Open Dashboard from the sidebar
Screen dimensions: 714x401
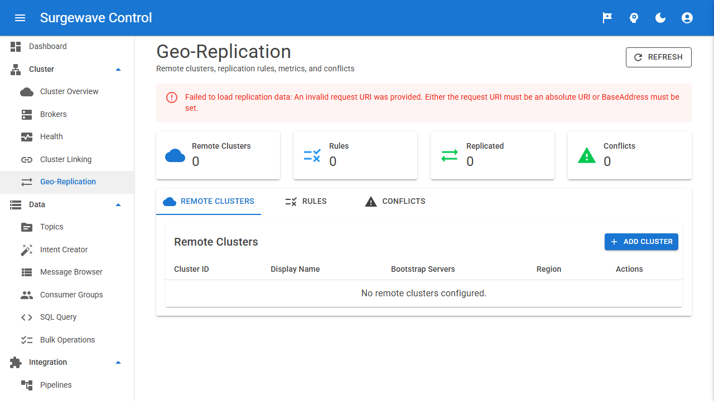click(67, 47)
